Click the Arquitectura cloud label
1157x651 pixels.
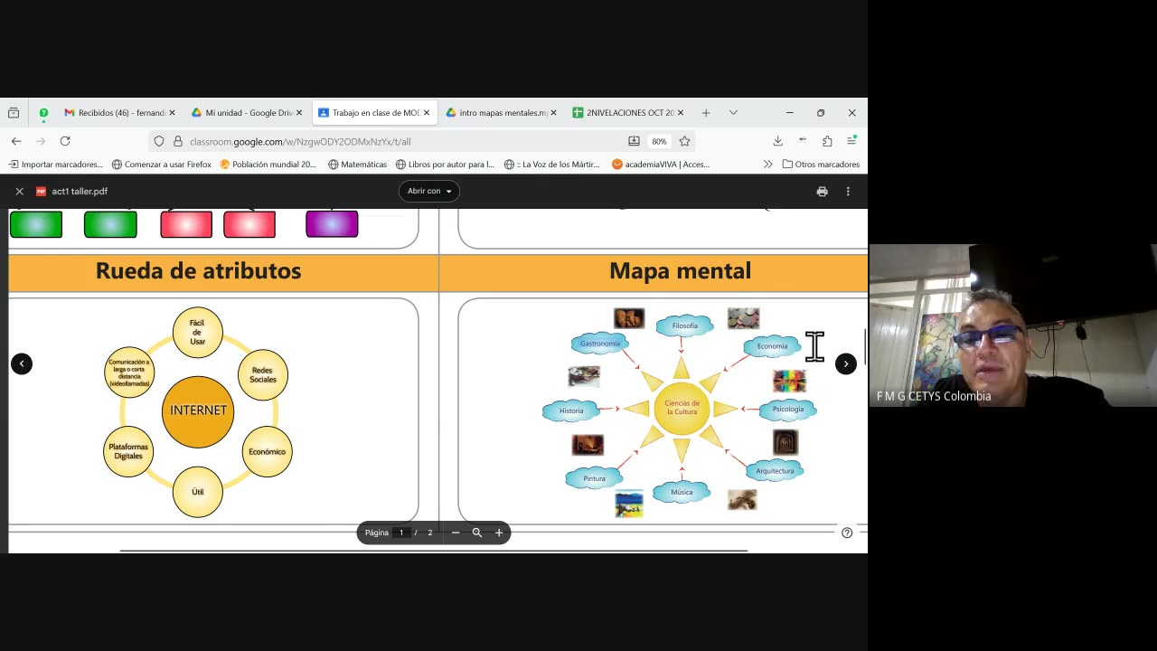click(x=775, y=471)
